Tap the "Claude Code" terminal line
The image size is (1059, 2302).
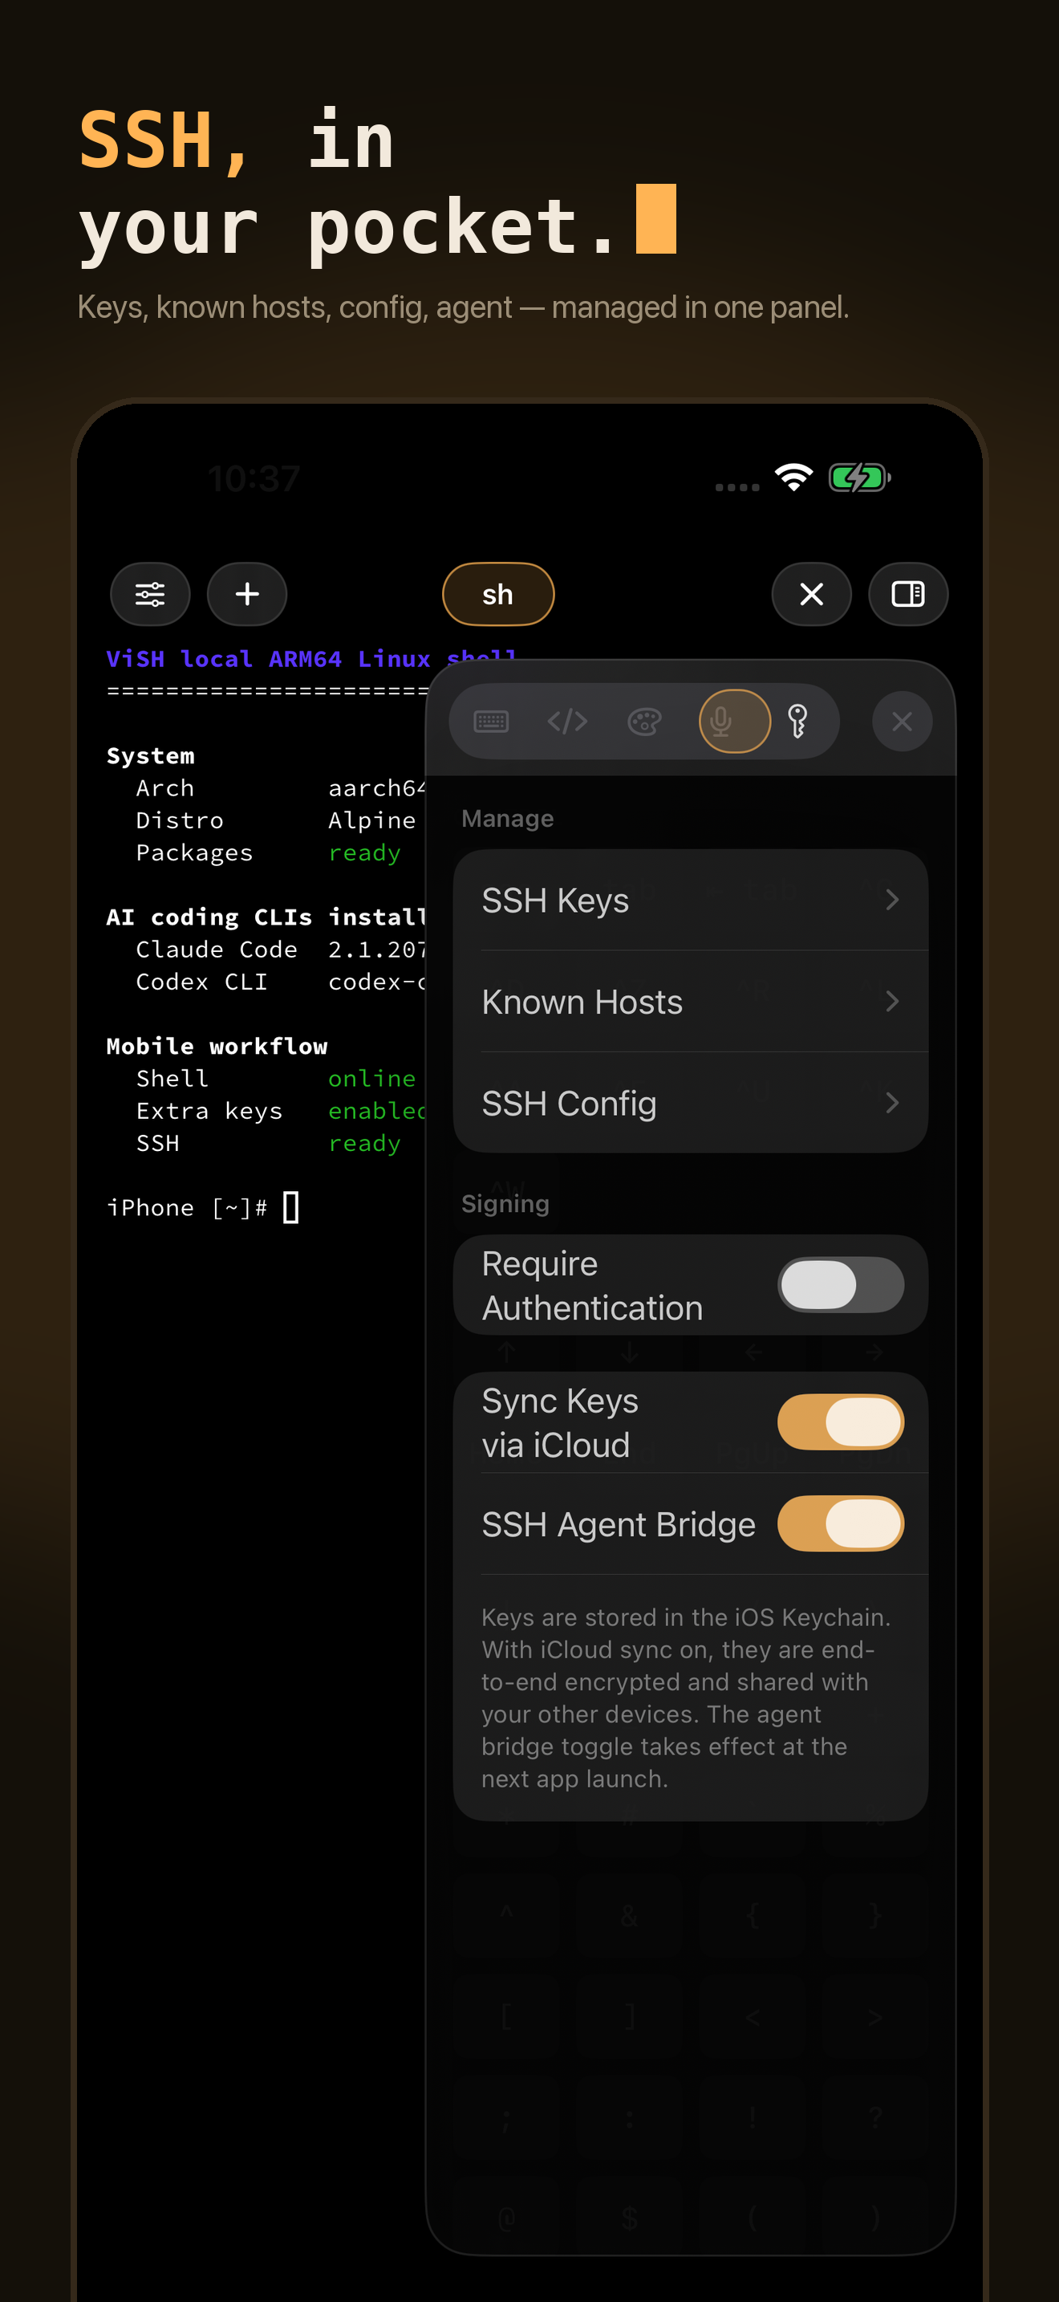[x=216, y=949]
